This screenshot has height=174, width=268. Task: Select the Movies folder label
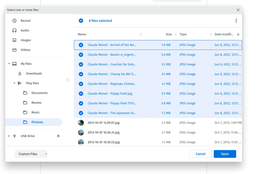(36, 102)
